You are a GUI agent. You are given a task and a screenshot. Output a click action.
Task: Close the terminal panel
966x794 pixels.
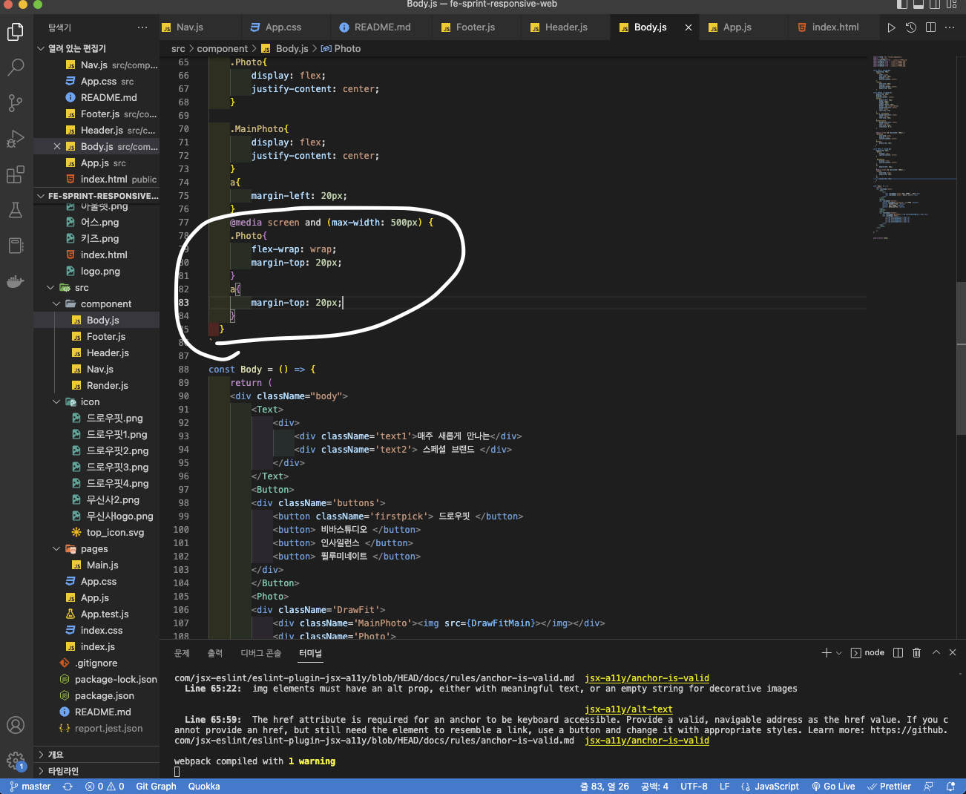coord(953,652)
